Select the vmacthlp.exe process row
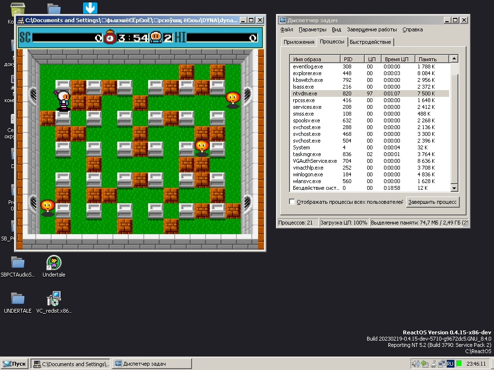494x370 pixels. (370, 168)
